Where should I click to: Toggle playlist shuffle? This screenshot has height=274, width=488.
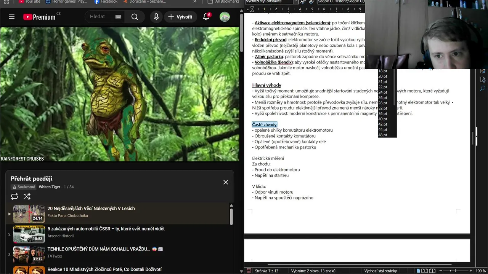click(27, 196)
